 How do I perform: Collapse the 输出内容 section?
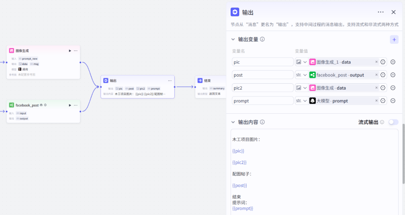(233, 122)
